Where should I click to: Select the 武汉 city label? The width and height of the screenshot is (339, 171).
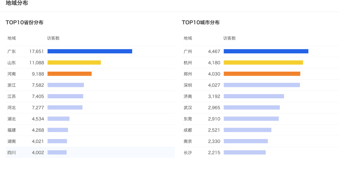[188, 107]
